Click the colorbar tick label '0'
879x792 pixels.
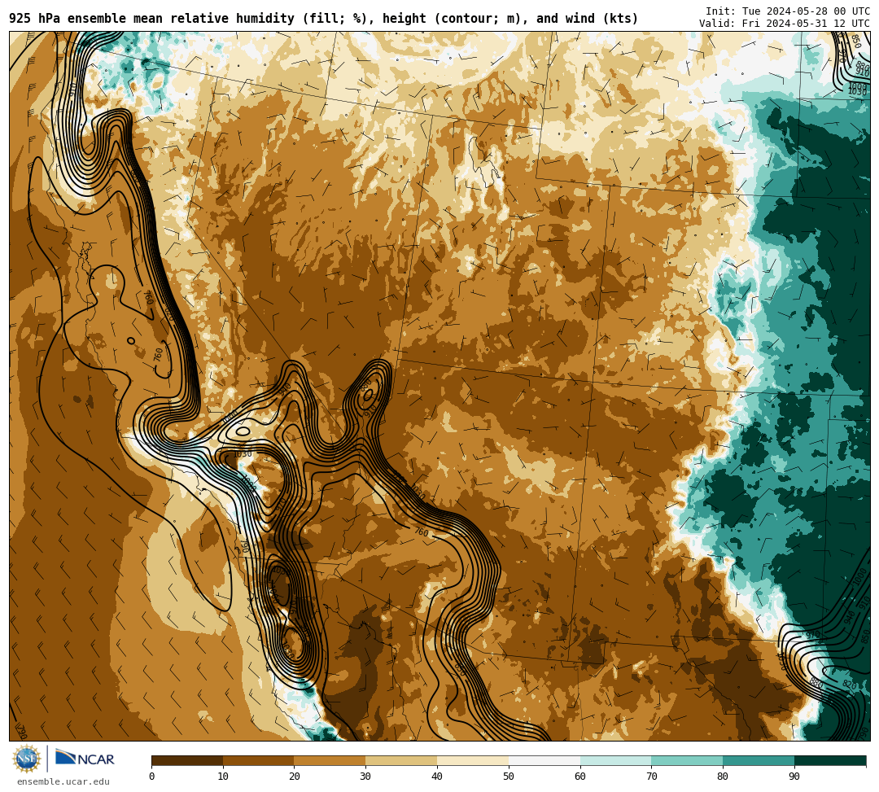click(152, 777)
